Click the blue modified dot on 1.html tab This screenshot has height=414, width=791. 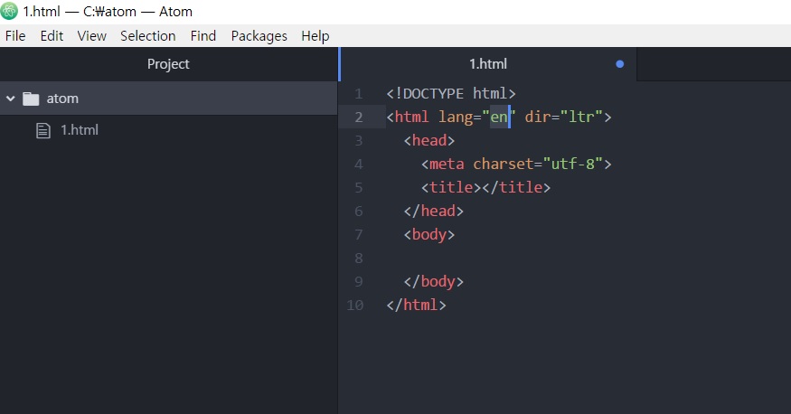click(x=620, y=64)
